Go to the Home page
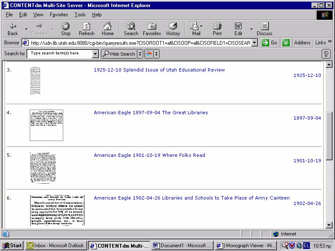The height and width of the screenshot is (251, 335). click(x=108, y=29)
